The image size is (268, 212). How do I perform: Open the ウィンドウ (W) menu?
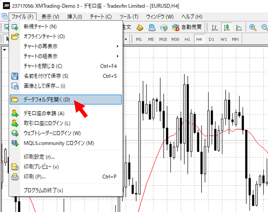pos(160,17)
